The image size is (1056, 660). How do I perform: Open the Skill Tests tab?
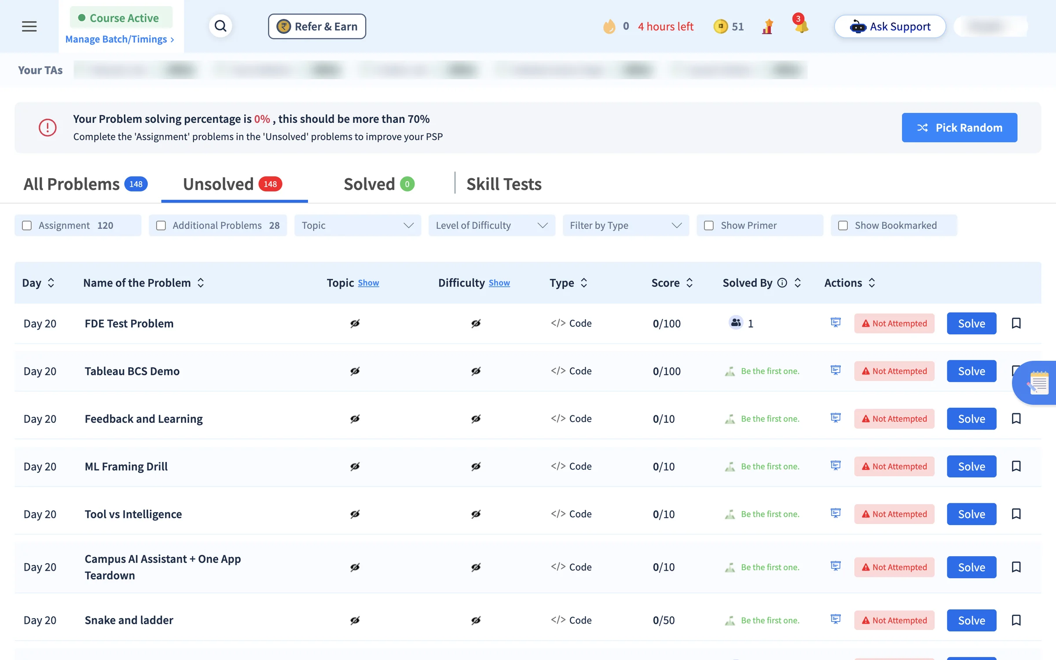click(504, 184)
